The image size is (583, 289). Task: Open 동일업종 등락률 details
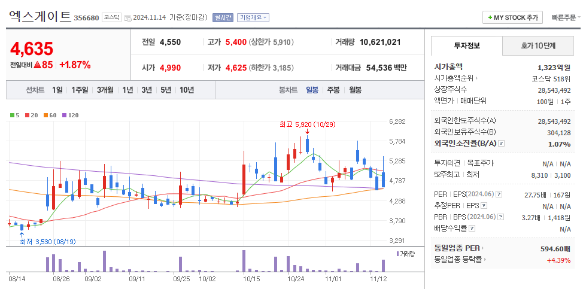click(x=460, y=260)
